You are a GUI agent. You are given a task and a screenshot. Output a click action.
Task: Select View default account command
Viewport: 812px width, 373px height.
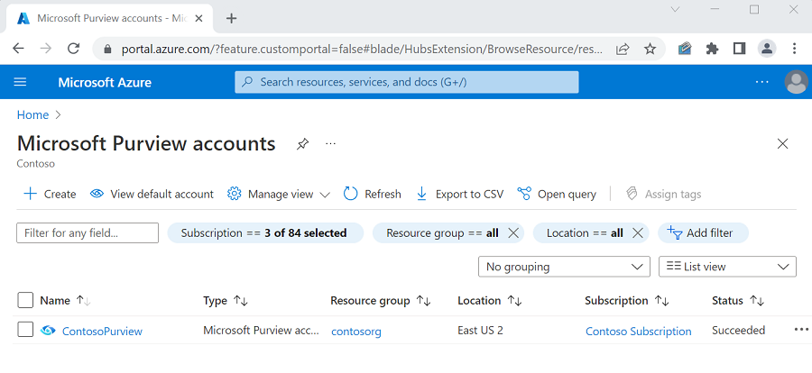[152, 194]
